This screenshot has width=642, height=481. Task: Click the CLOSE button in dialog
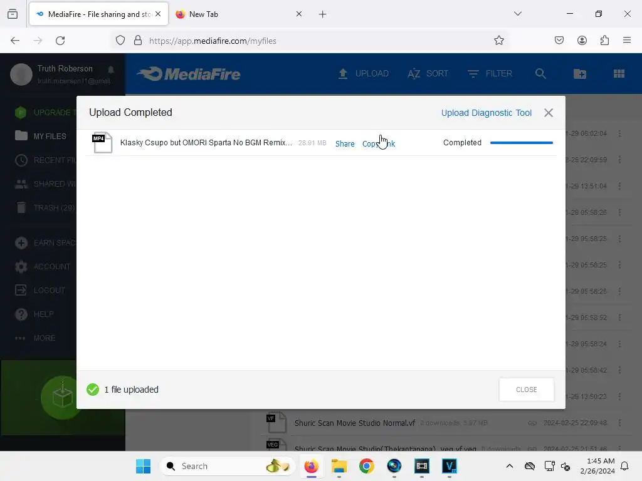pos(526,390)
